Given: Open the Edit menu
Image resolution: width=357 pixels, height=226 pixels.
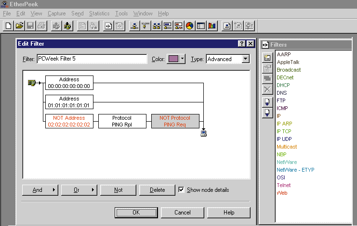Looking at the screenshot, I should [x=21, y=13].
